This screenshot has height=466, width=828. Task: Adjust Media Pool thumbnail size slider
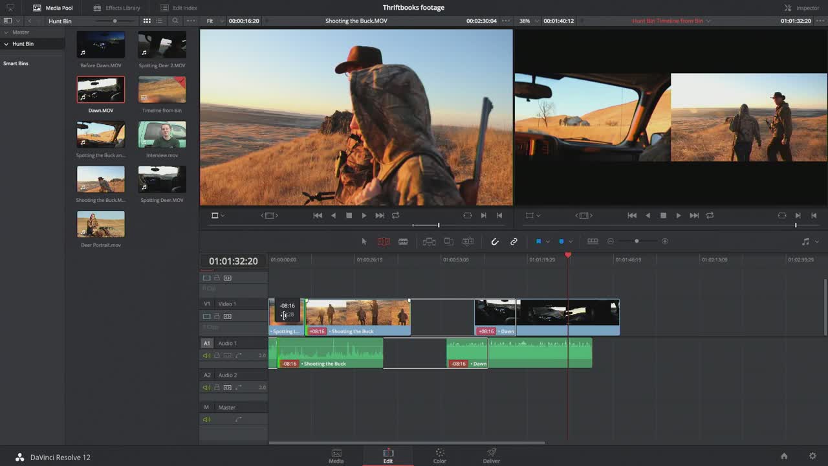tap(115, 21)
